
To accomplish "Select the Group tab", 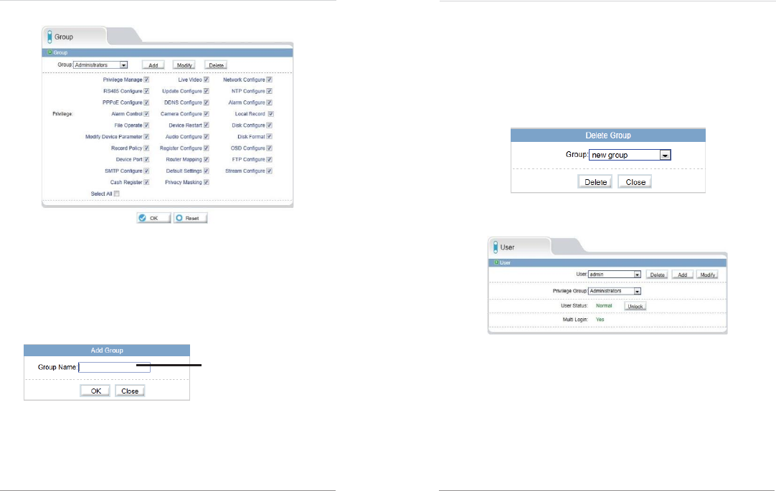I will [x=75, y=37].
